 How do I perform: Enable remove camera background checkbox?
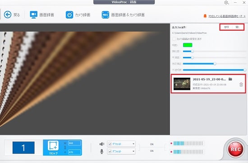coord(174,39)
